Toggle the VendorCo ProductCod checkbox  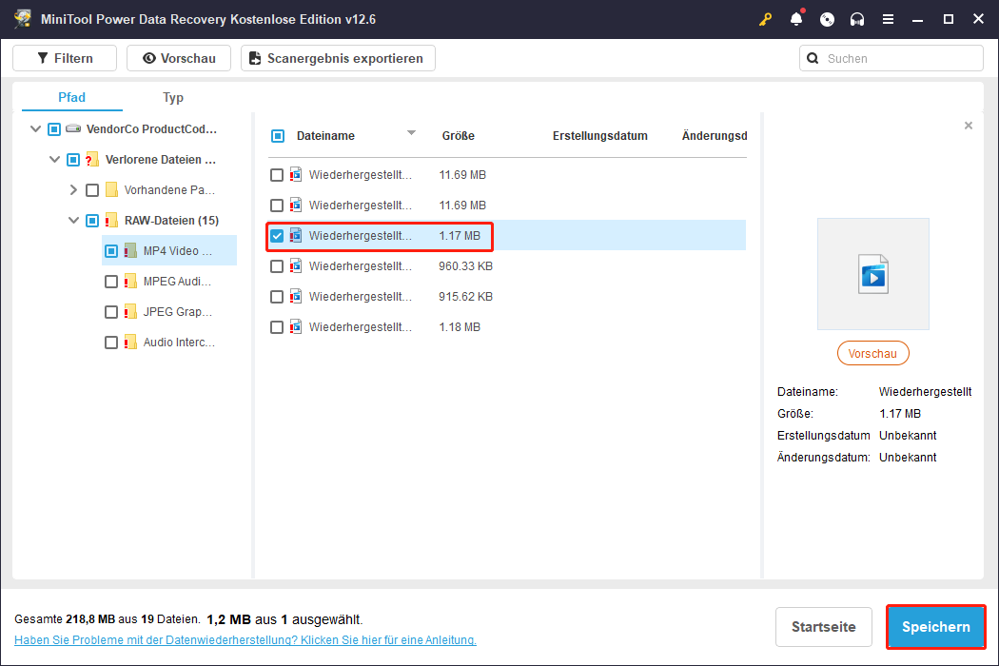[x=54, y=129]
